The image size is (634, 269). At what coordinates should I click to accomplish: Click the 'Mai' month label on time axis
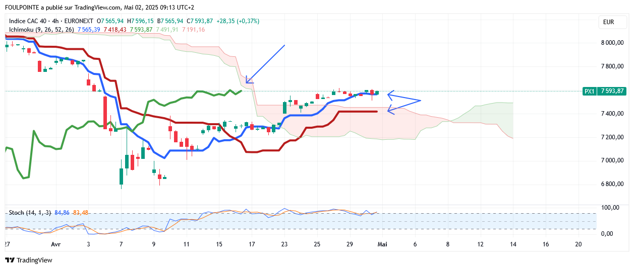point(382,244)
